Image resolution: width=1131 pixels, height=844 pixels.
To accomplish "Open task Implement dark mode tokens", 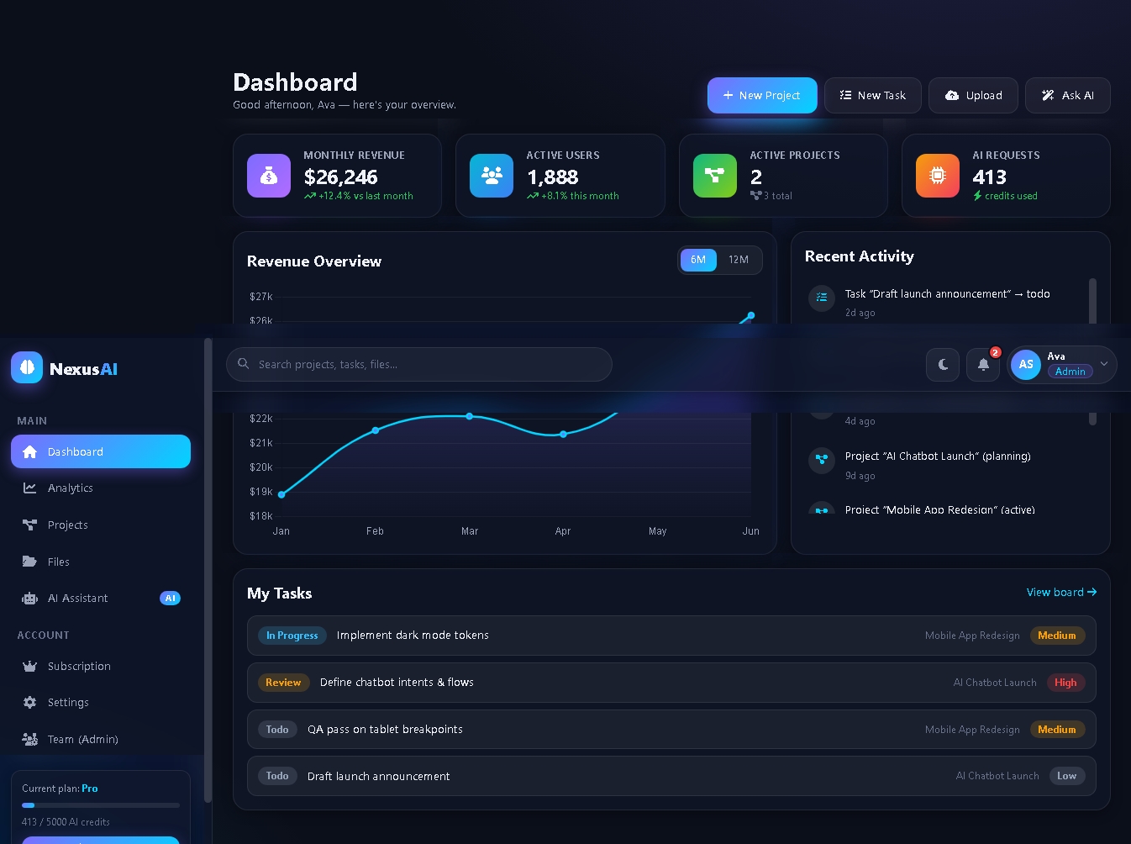I will point(671,636).
